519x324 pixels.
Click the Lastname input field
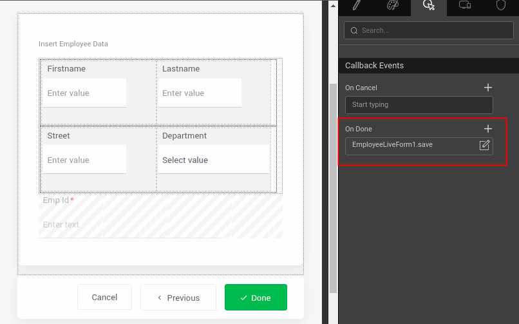pos(200,93)
